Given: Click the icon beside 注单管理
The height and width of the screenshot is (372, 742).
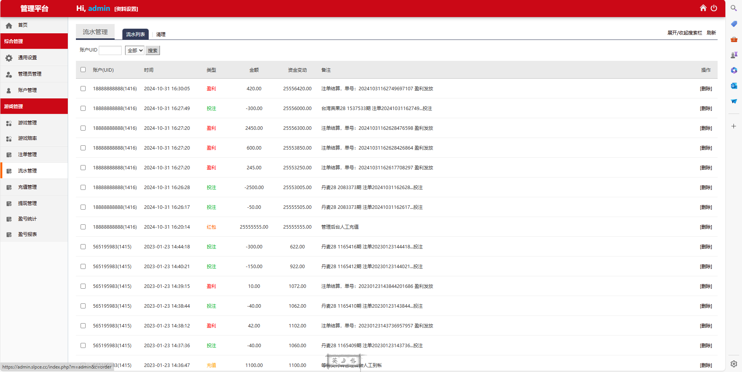Looking at the screenshot, I should 9,155.
